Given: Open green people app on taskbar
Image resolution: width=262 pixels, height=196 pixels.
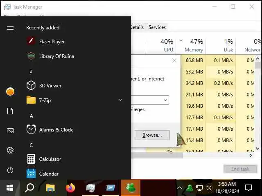Looking at the screenshot, I should [x=131, y=188].
